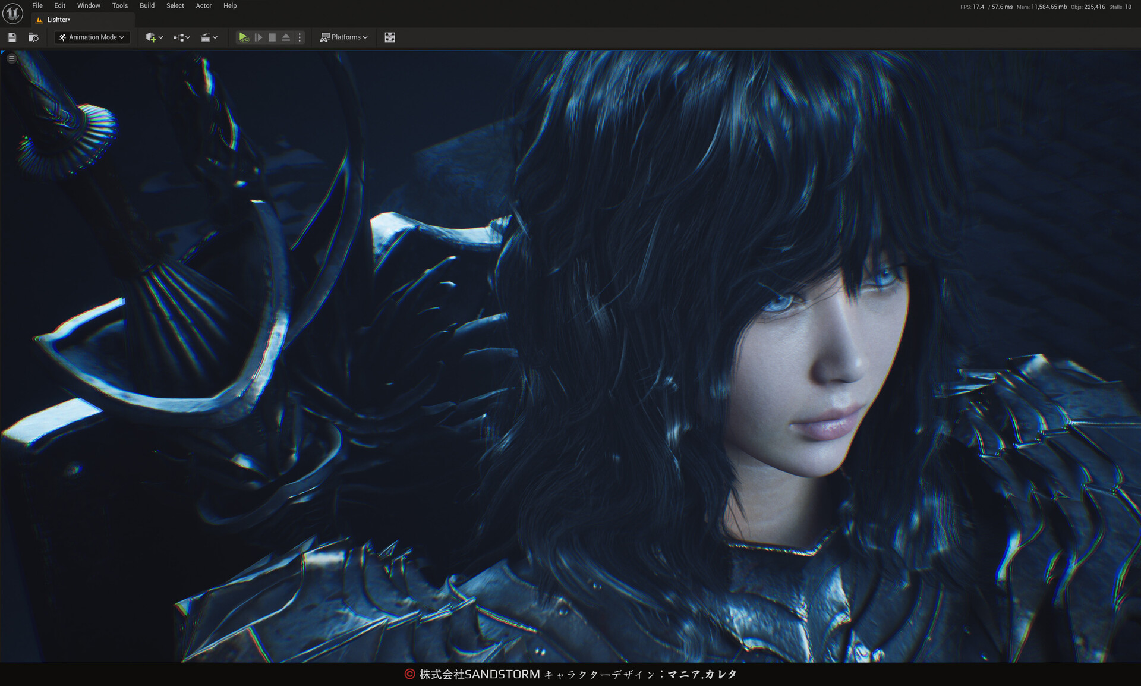Open the Platforms menu
The image size is (1141, 686).
coord(344,37)
